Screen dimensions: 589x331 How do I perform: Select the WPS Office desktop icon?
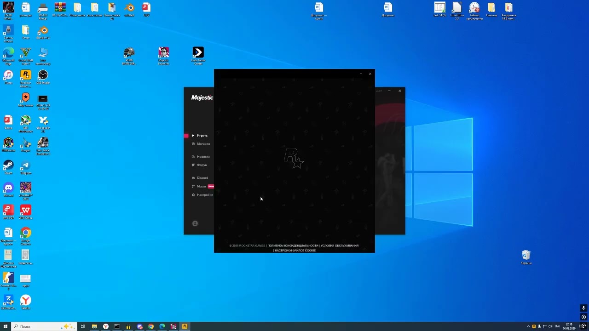pos(25,212)
